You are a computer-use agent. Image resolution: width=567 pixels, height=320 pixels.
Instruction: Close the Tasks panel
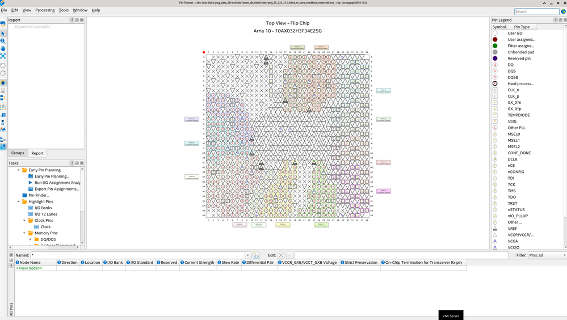82,163
